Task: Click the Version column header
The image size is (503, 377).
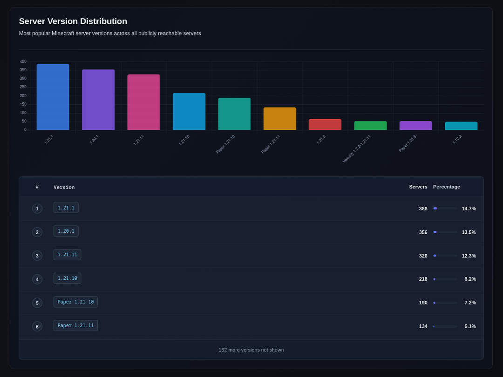Action: click(64, 187)
